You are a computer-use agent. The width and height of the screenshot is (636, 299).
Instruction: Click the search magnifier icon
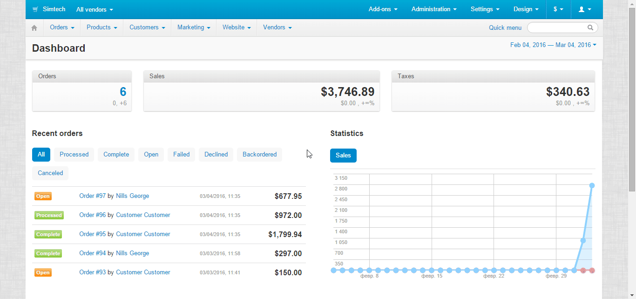pos(590,28)
